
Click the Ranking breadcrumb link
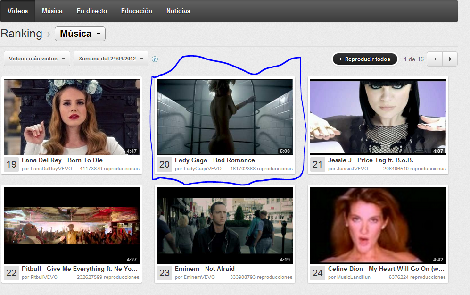21,34
